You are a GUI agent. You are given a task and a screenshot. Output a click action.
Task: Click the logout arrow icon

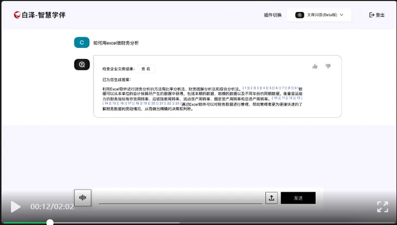click(371, 15)
